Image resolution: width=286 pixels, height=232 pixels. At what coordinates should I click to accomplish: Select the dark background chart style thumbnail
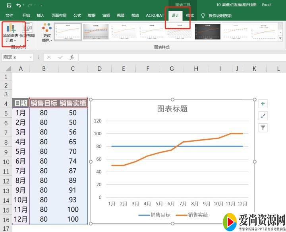207,32
